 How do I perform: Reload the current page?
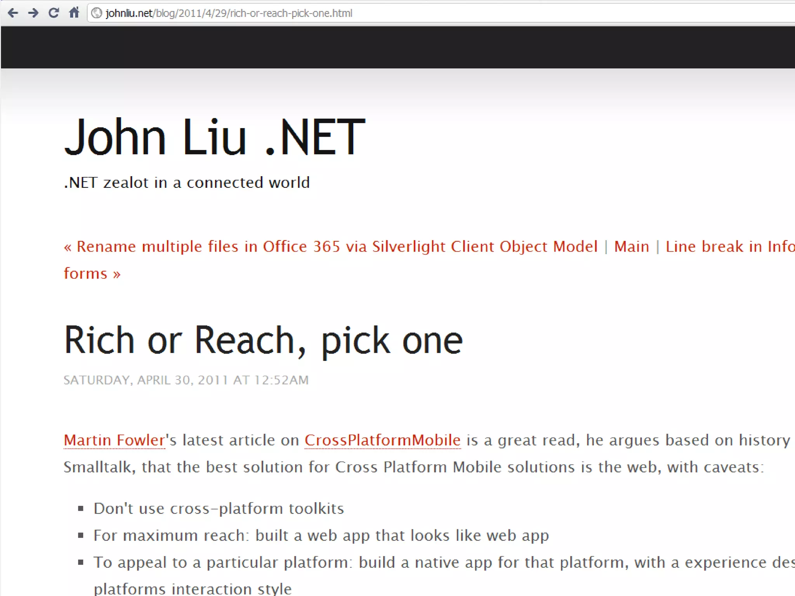pyautogui.click(x=54, y=13)
